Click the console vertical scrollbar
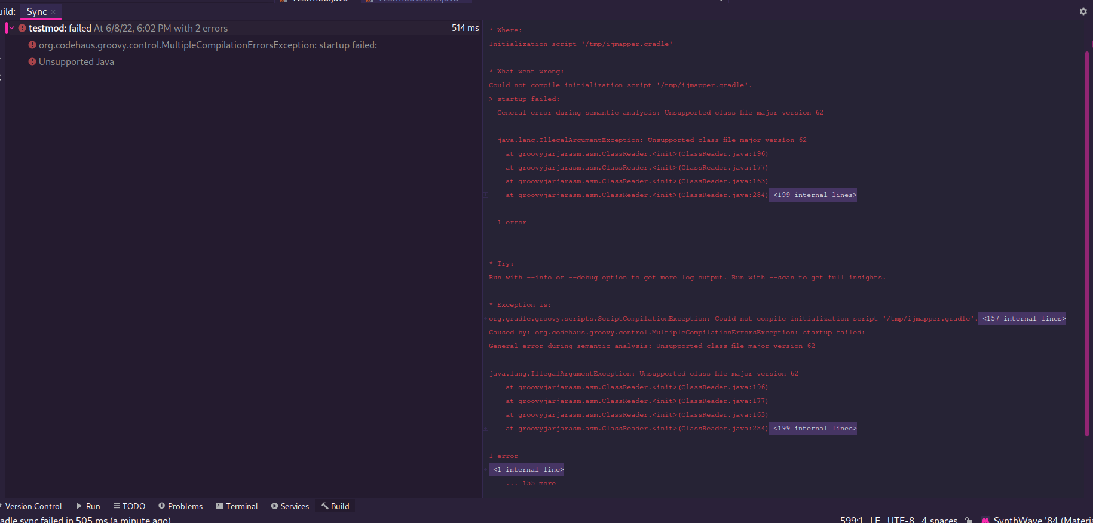The image size is (1093, 523). click(x=1087, y=244)
